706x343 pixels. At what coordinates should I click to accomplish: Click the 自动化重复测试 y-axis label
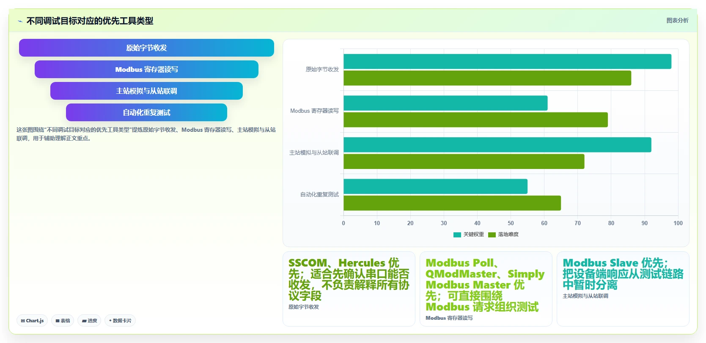pyautogui.click(x=319, y=194)
